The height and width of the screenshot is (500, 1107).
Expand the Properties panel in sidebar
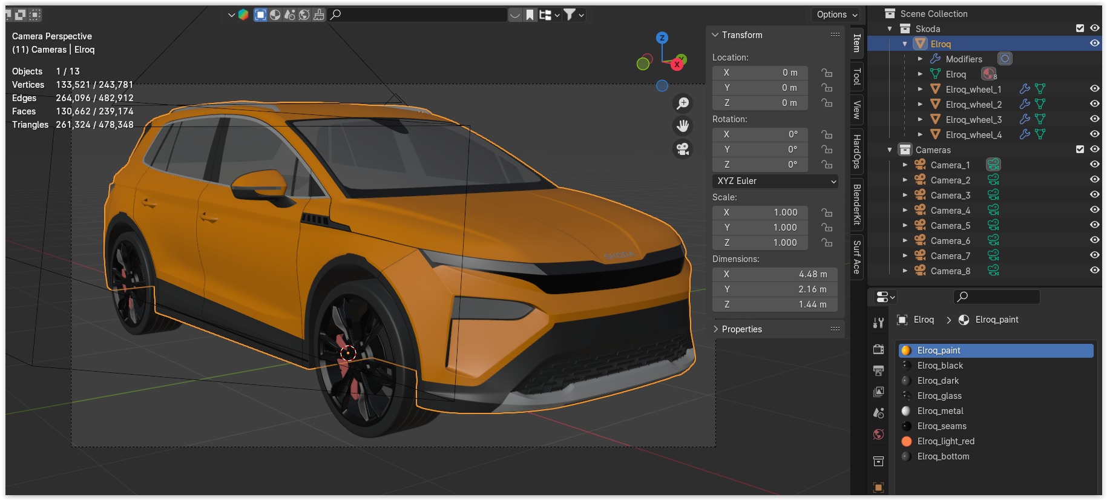[x=716, y=329]
